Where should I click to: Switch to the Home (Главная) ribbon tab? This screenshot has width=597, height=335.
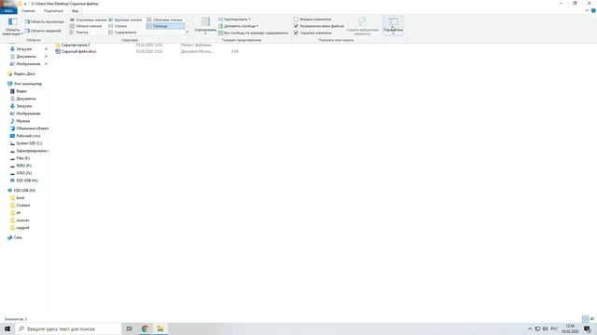28,11
